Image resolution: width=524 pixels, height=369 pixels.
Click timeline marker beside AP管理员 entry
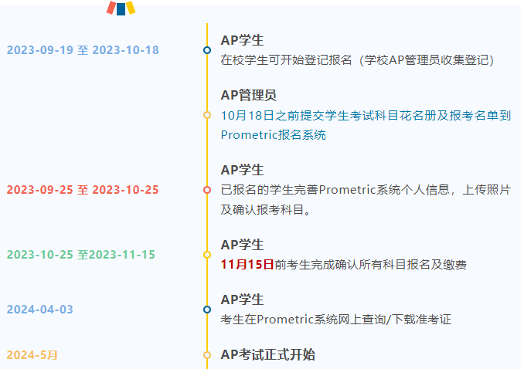(x=207, y=115)
